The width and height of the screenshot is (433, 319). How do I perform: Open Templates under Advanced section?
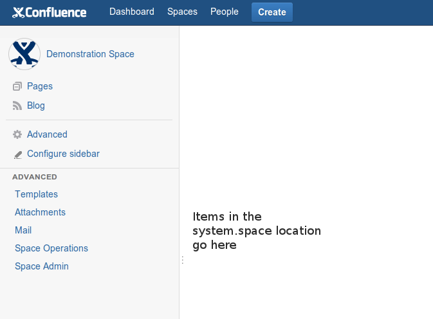(37, 194)
